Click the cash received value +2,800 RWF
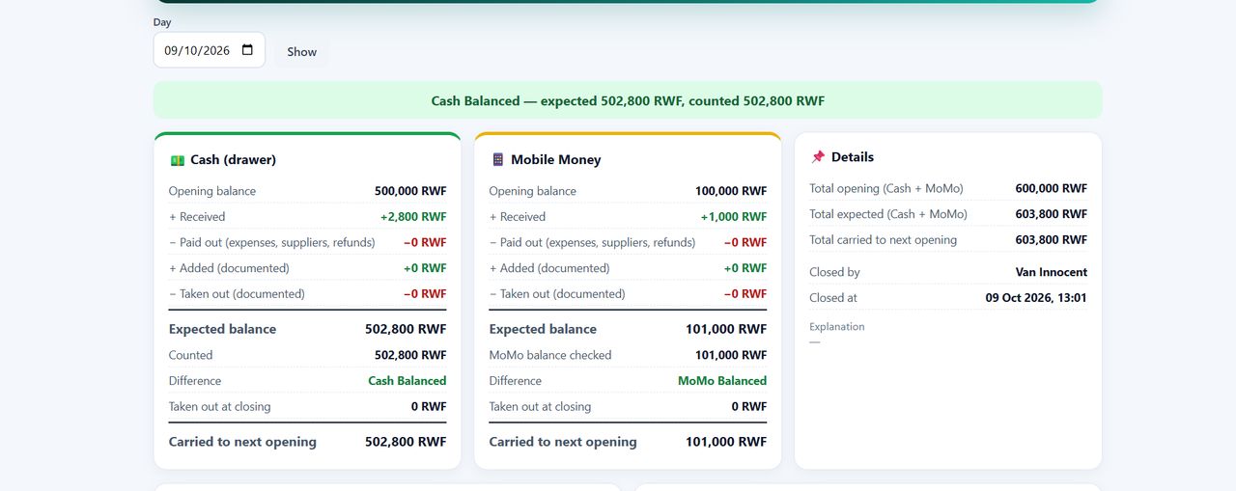 pos(413,217)
